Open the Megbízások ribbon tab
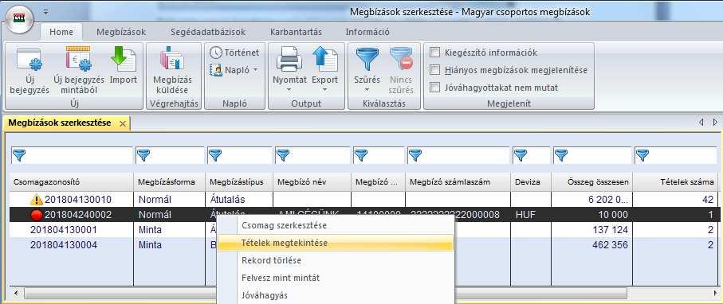Image resolution: width=723 pixels, height=304 pixels. tap(121, 33)
